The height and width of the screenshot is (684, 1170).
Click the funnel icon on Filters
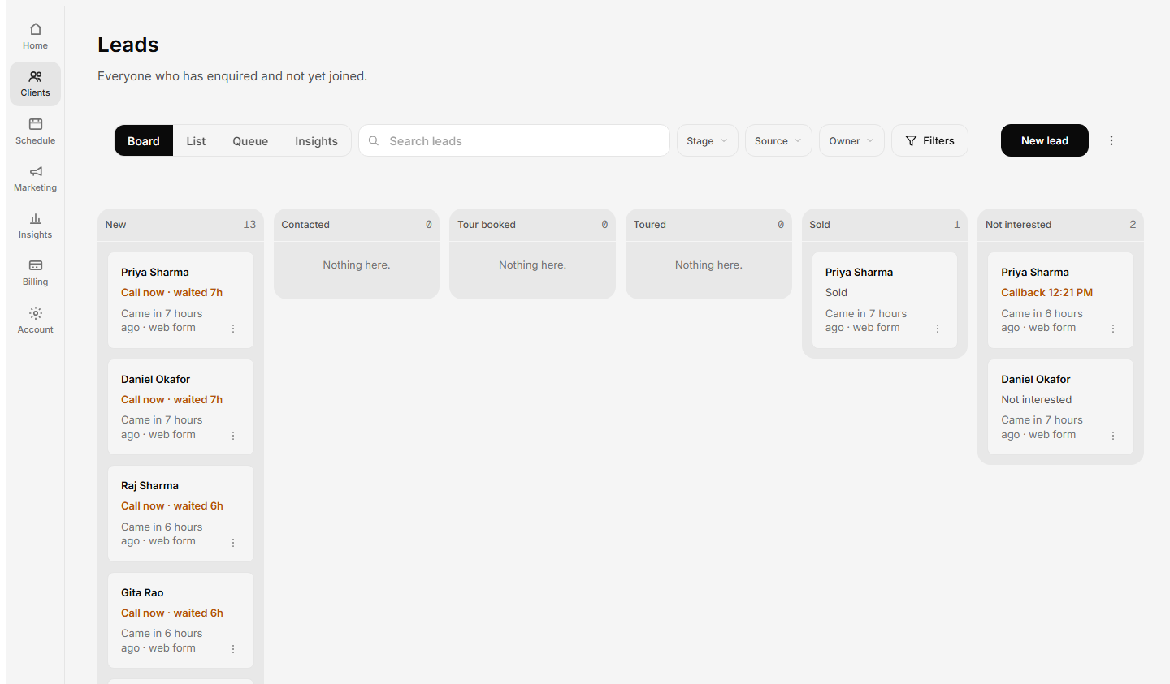[x=911, y=140]
